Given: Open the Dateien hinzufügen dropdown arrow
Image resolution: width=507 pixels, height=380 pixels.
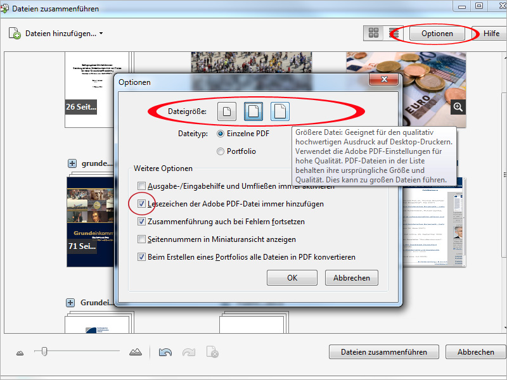Looking at the screenshot, I should click(101, 34).
